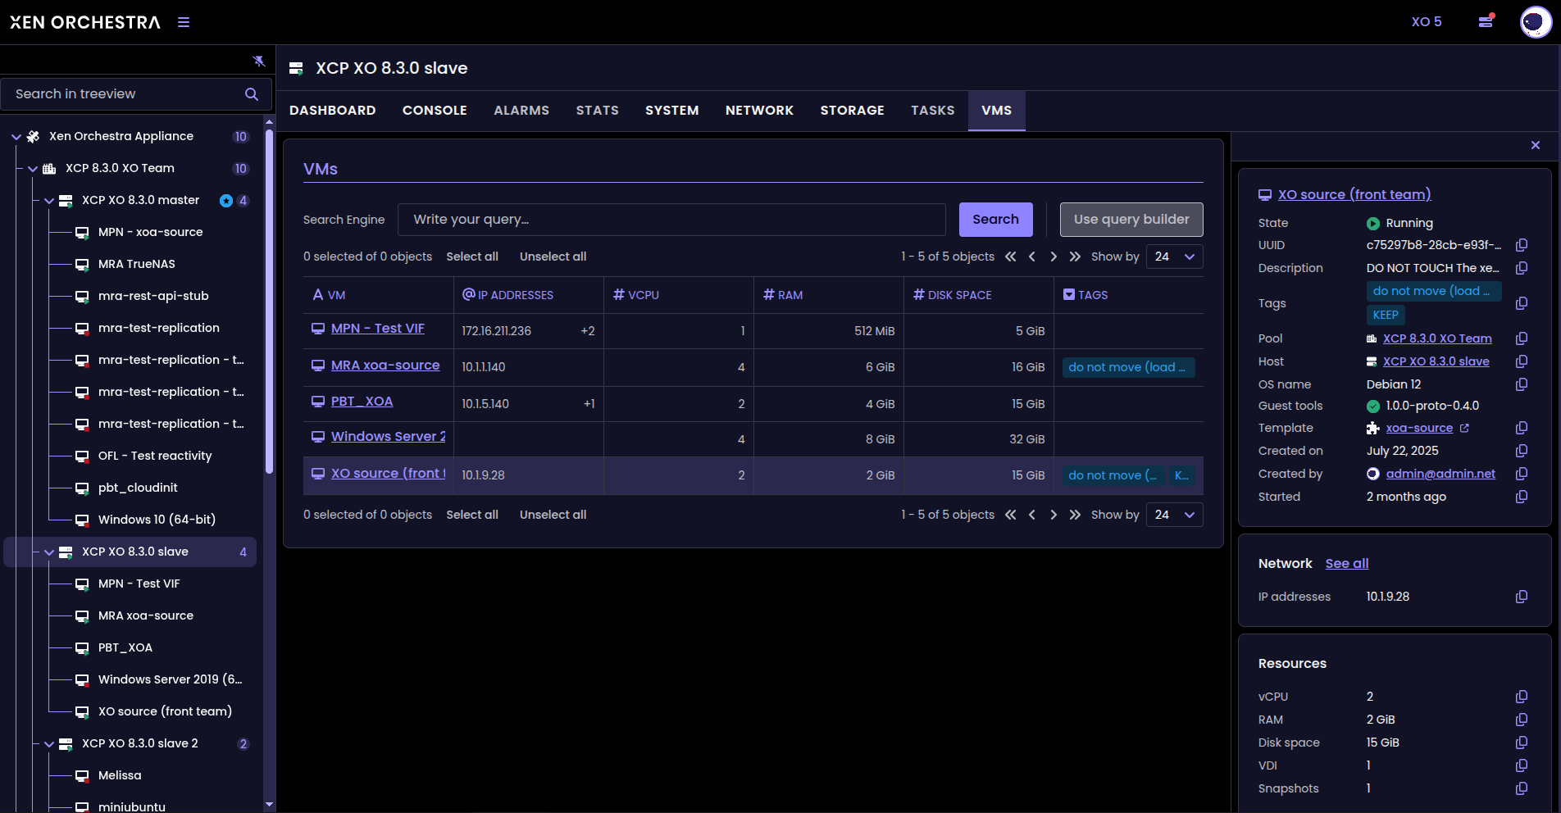The height and width of the screenshot is (813, 1561).
Task: Collapse the XCP XO 8.3.0 slave 2 node
Action: 49,744
